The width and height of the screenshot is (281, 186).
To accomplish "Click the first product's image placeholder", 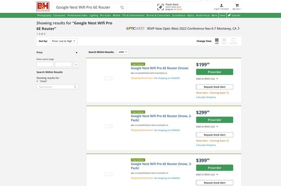I will point(108,78).
